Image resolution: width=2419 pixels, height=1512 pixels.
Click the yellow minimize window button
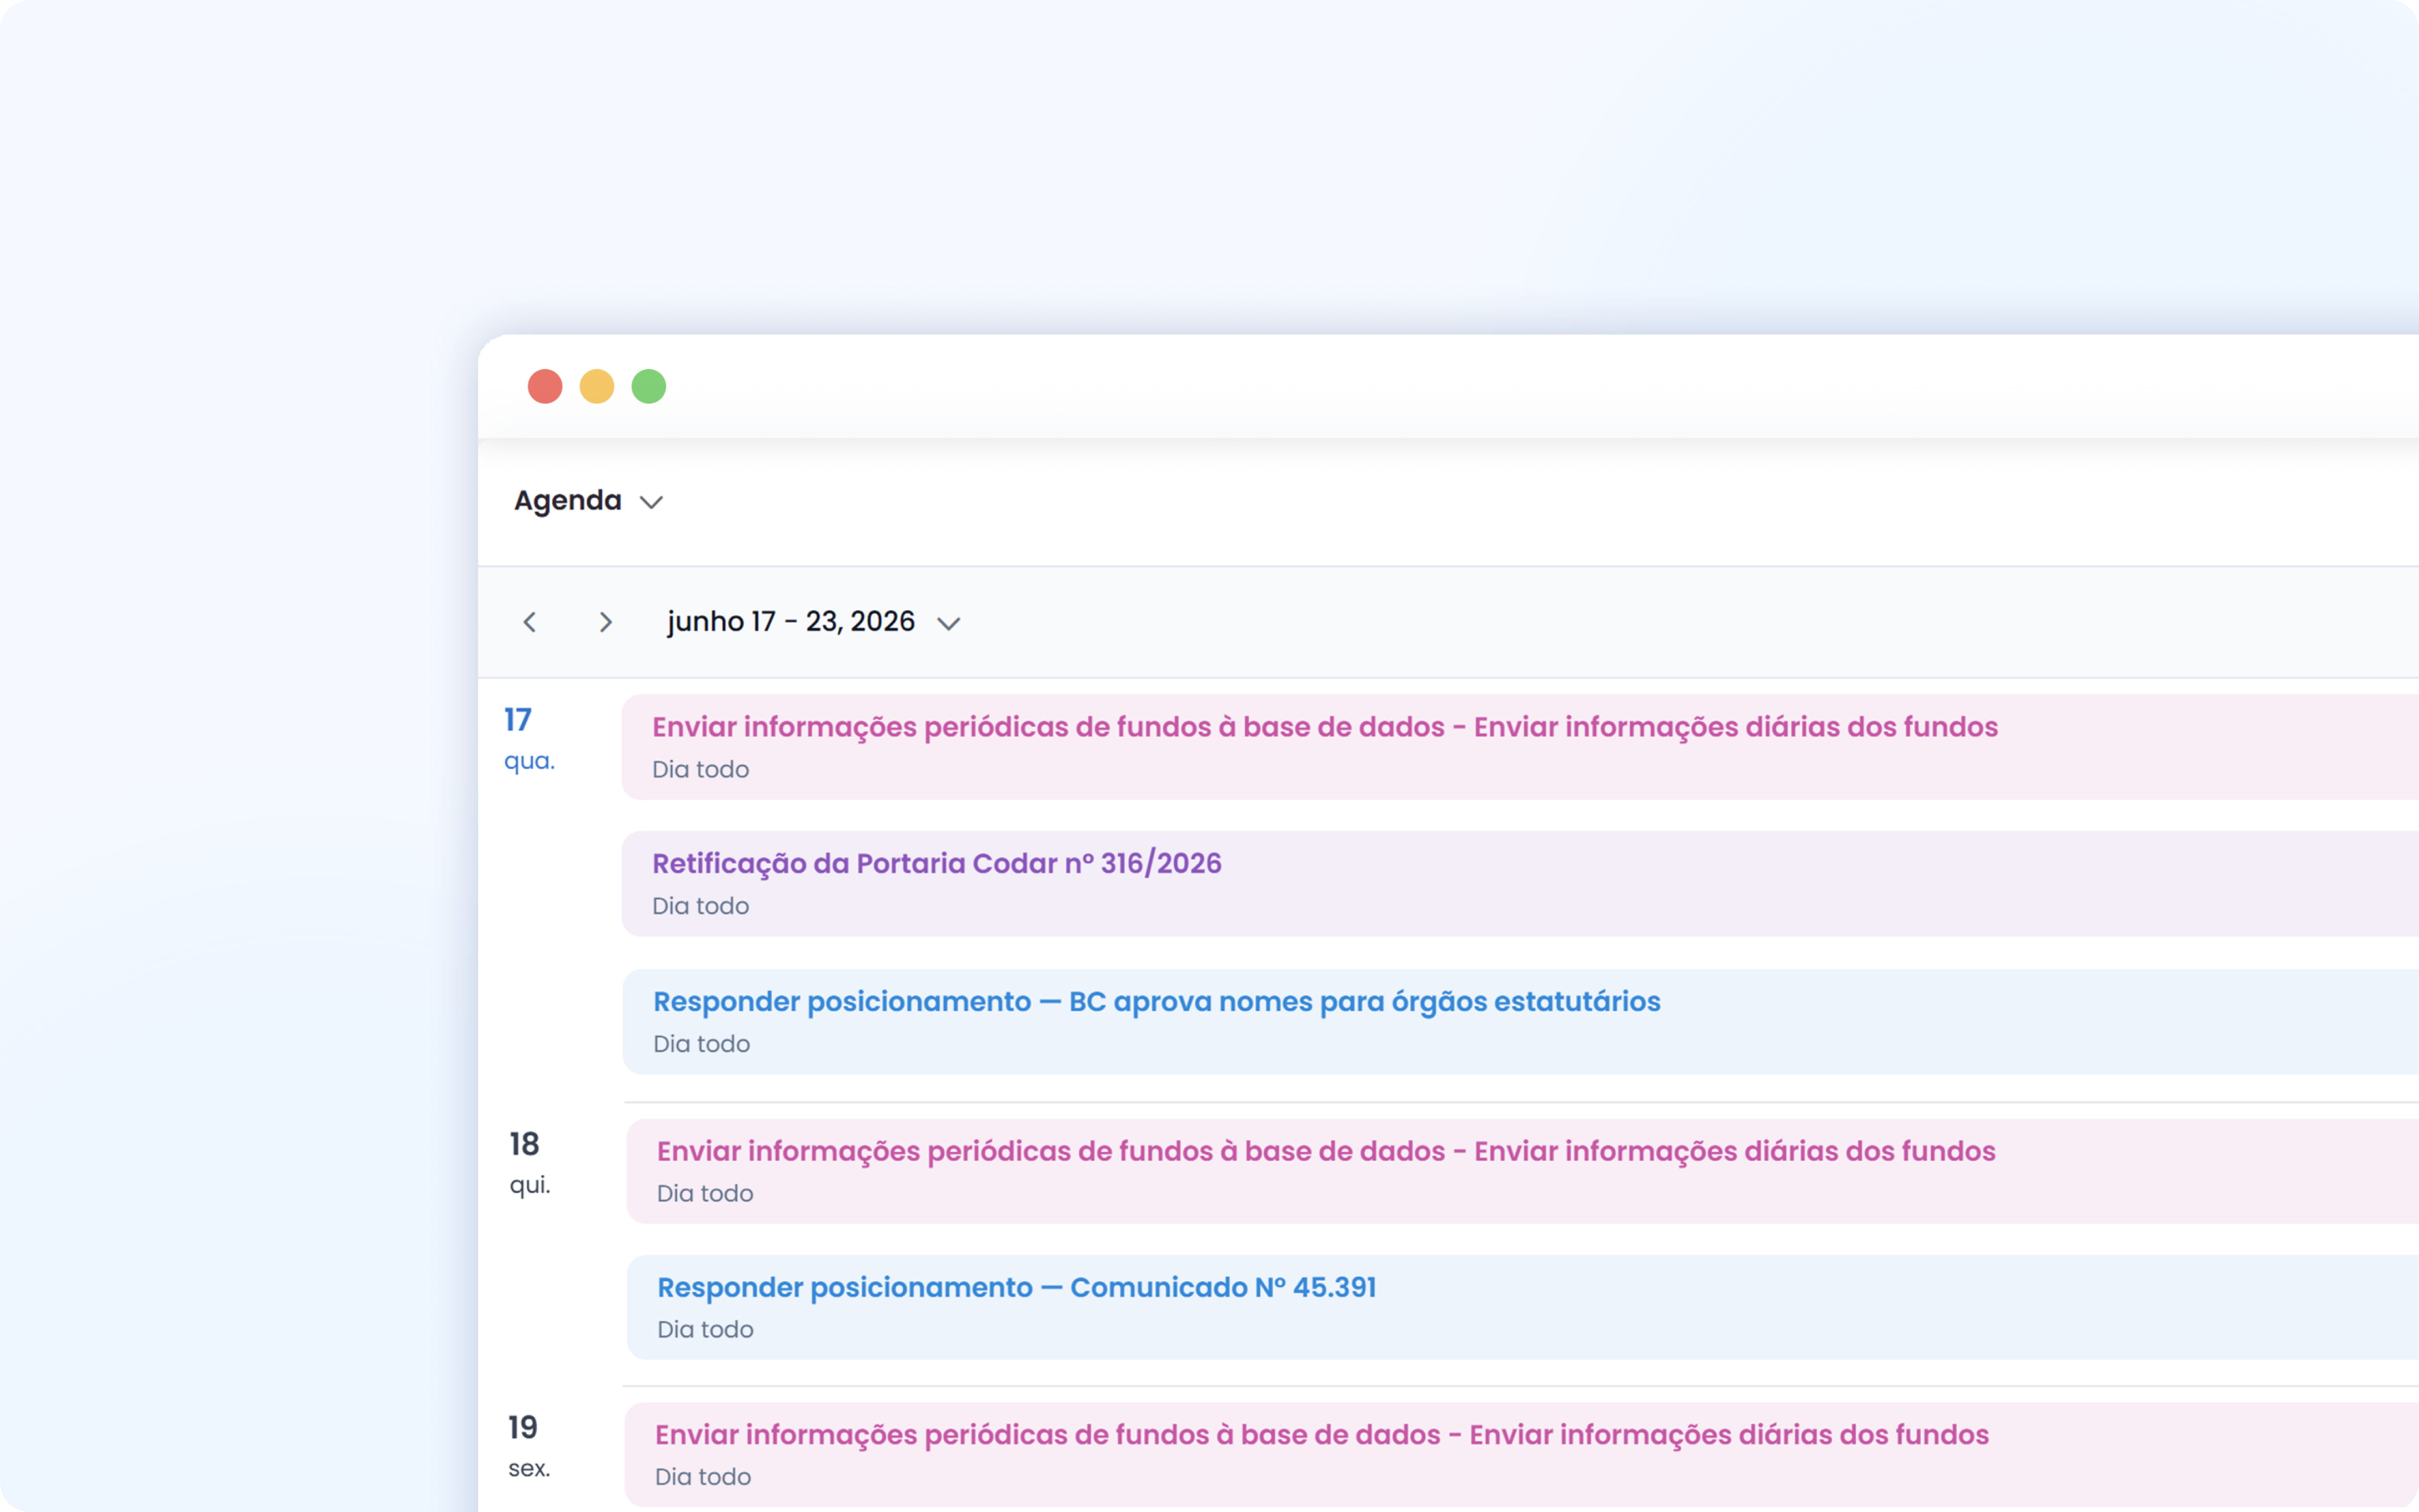click(597, 386)
